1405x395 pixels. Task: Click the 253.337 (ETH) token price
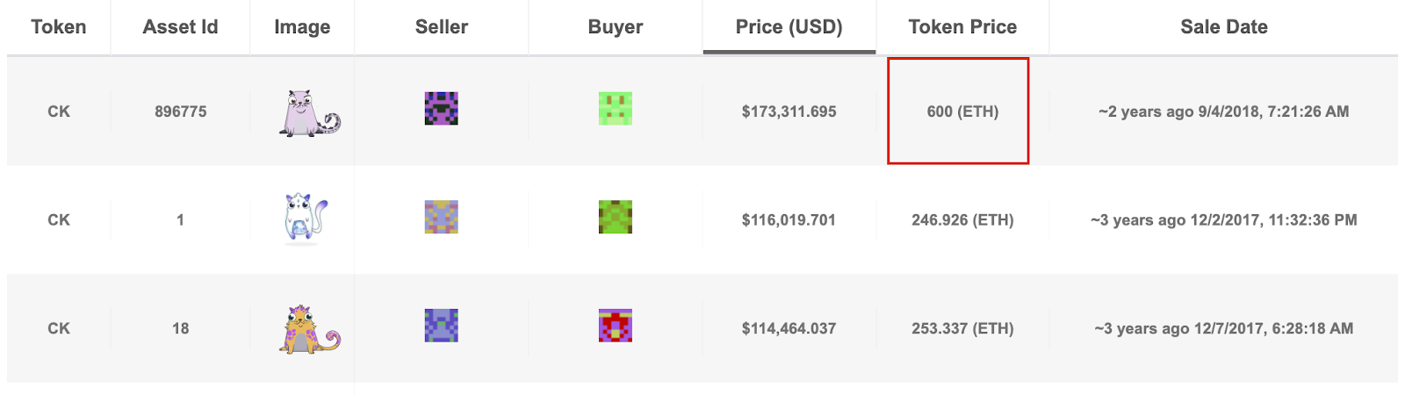[x=962, y=328]
